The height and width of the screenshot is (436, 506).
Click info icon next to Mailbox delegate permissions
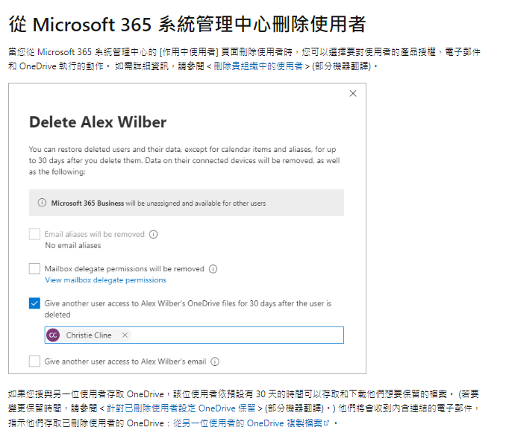pyautogui.click(x=213, y=269)
